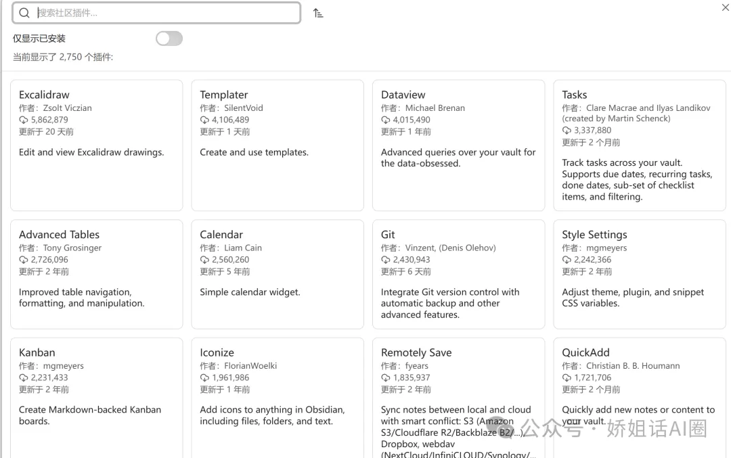Click the Calendar plugin download icon
Screen dimensions: 731x458
[x=204, y=260]
